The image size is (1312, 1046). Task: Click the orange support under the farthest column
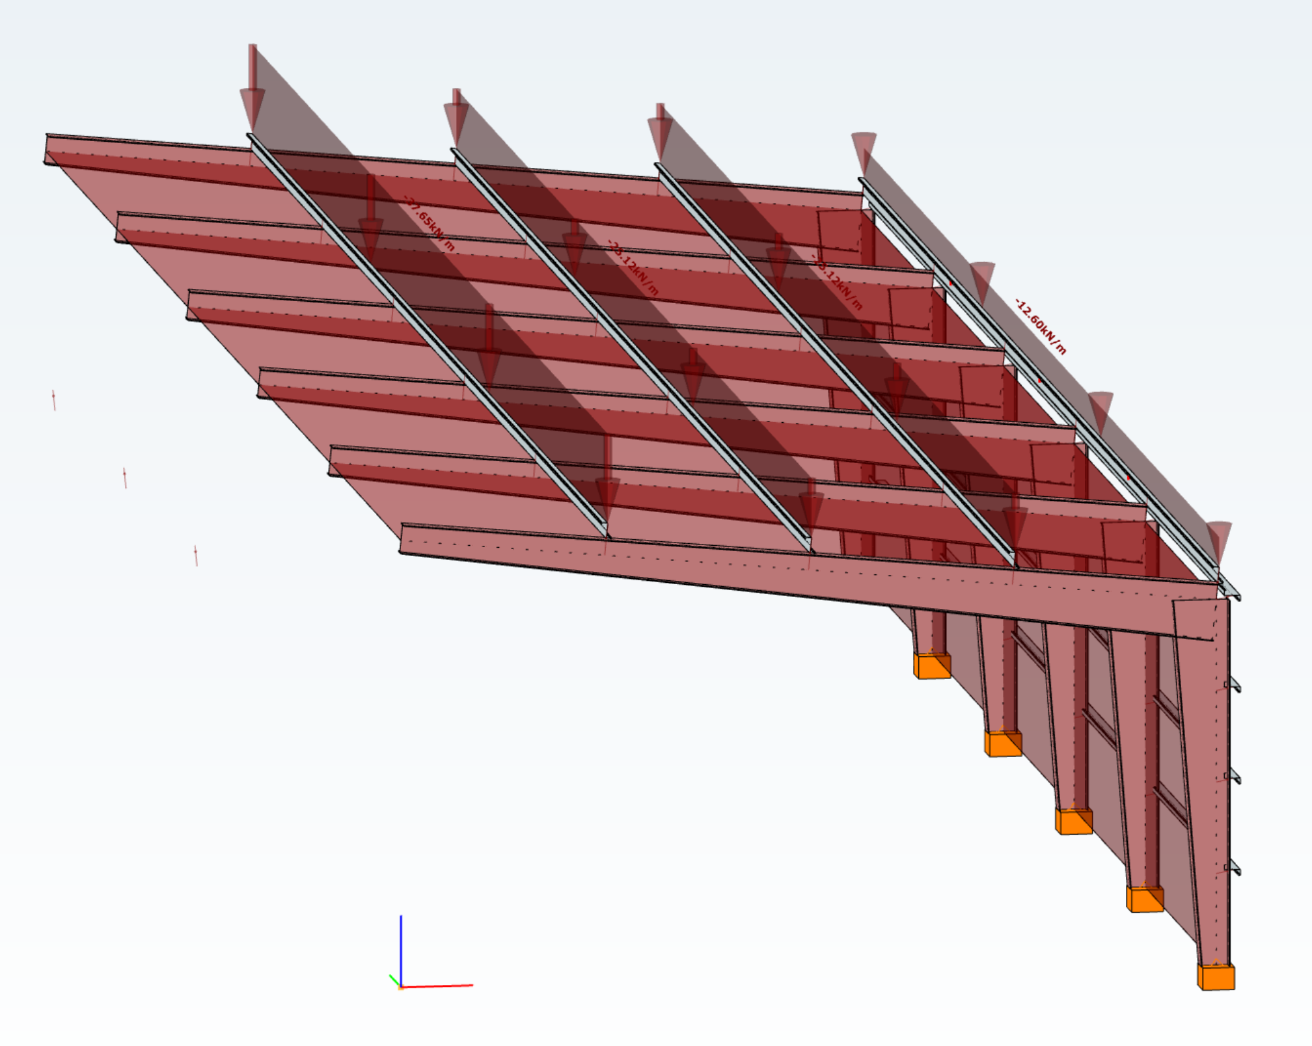tap(932, 666)
